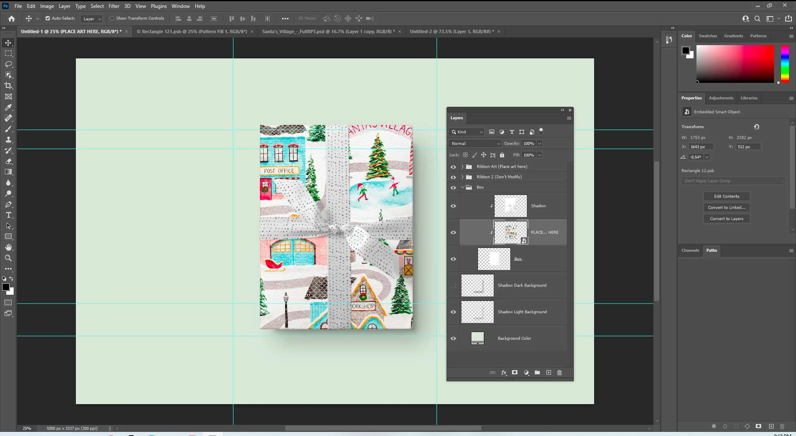Toggle the Auto-Select checkbox

48,18
